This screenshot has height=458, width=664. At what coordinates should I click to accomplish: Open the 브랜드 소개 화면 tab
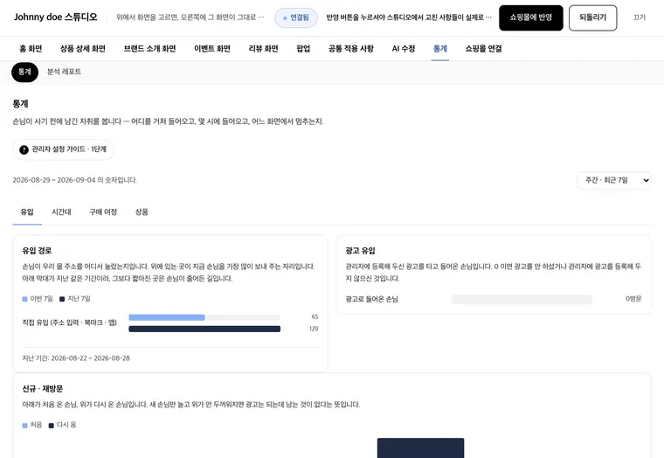pos(149,49)
